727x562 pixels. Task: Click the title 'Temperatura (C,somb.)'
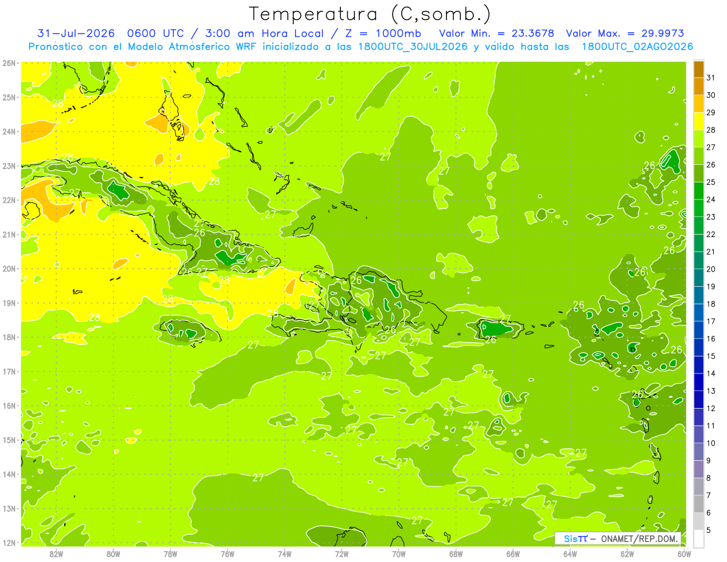pyautogui.click(x=370, y=14)
